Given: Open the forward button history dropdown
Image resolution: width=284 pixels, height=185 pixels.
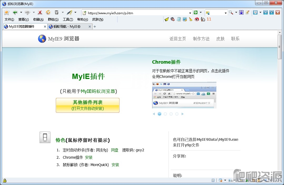Looking at the screenshot, I should 34,12.
